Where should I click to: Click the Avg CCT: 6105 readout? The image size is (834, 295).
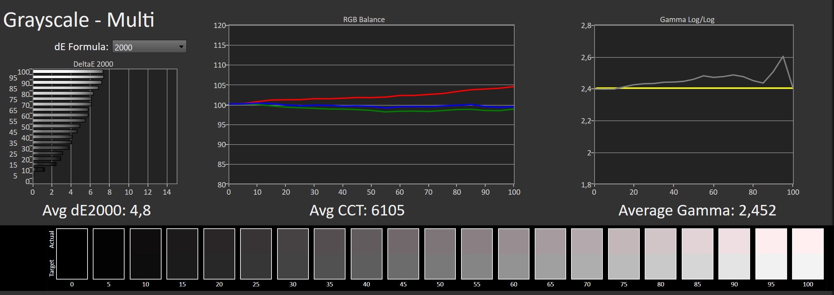[x=357, y=210]
